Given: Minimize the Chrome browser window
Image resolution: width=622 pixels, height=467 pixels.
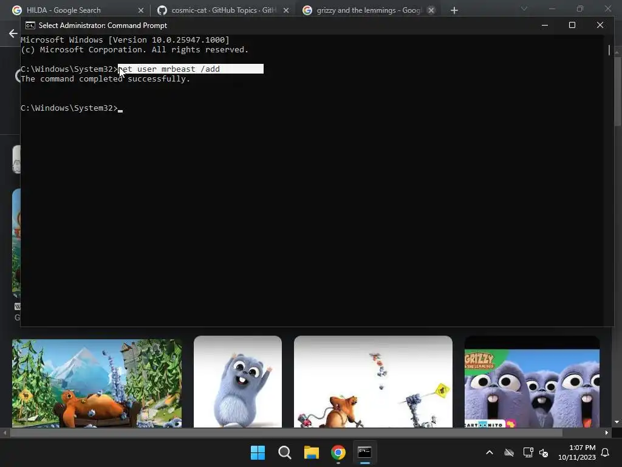Looking at the screenshot, I should (x=552, y=9).
